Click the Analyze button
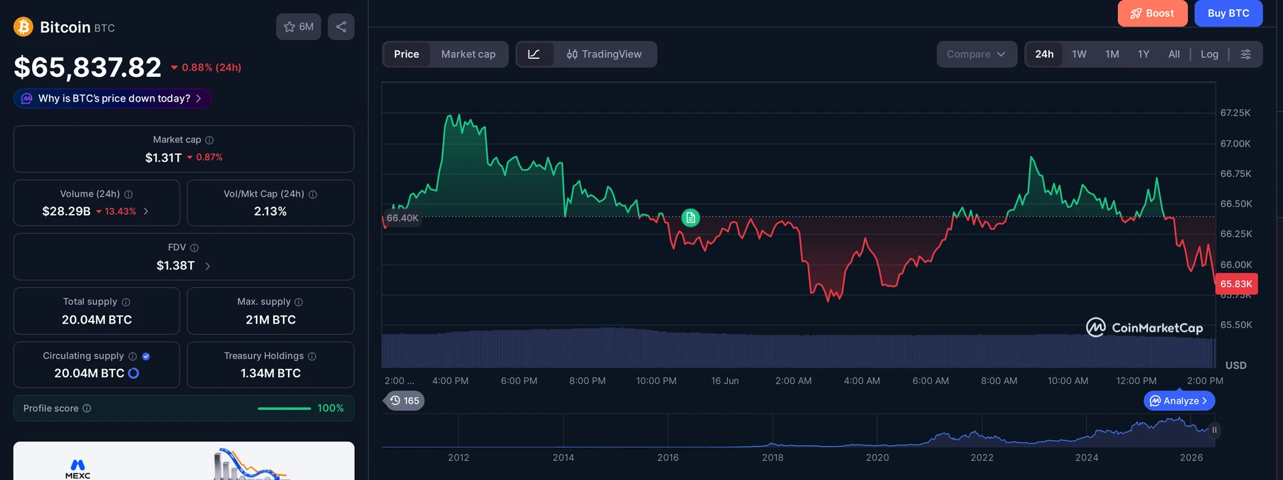Screen dimensions: 1283x480 coord(1179,400)
